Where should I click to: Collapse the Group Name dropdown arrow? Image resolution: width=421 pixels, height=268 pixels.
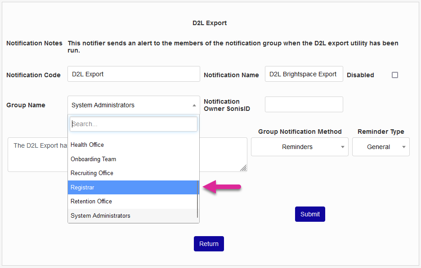pos(194,105)
